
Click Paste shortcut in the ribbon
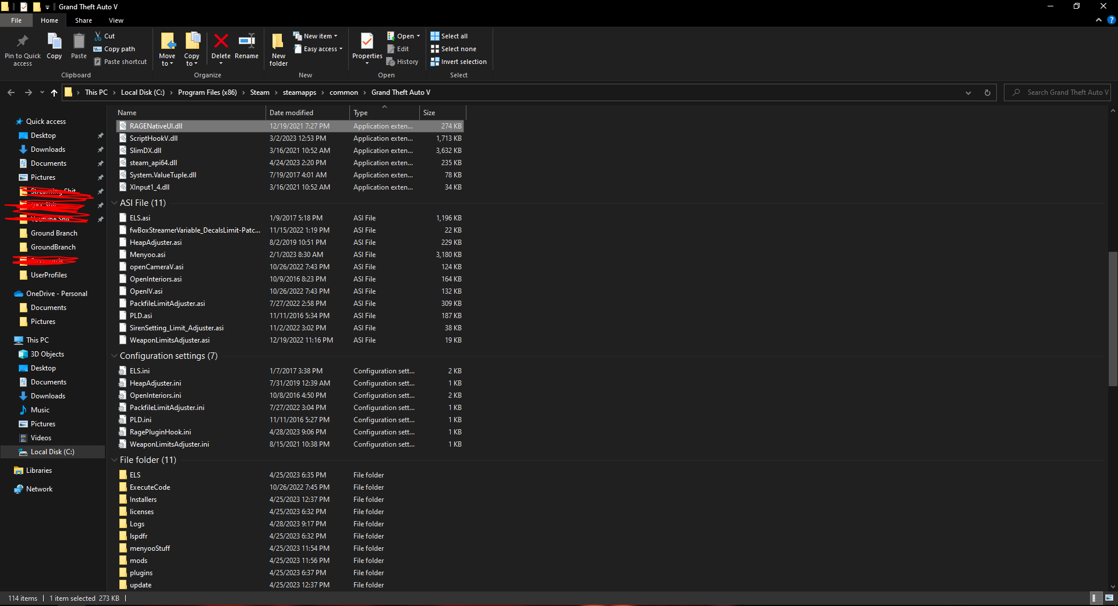click(121, 62)
